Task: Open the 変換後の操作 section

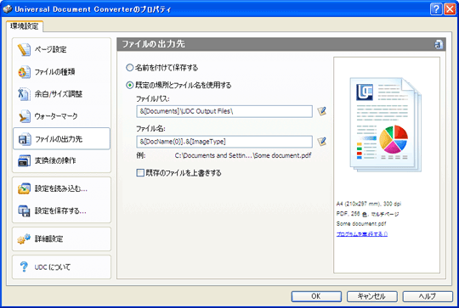Action: coord(61,160)
